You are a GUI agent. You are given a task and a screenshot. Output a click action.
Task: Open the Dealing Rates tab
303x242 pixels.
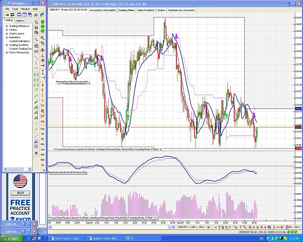[x=127, y=10]
